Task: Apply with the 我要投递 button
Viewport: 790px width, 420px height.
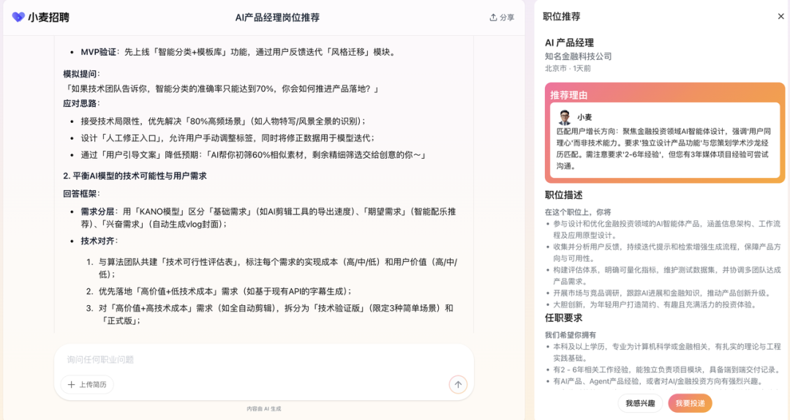Action: (x=690, y=403)
